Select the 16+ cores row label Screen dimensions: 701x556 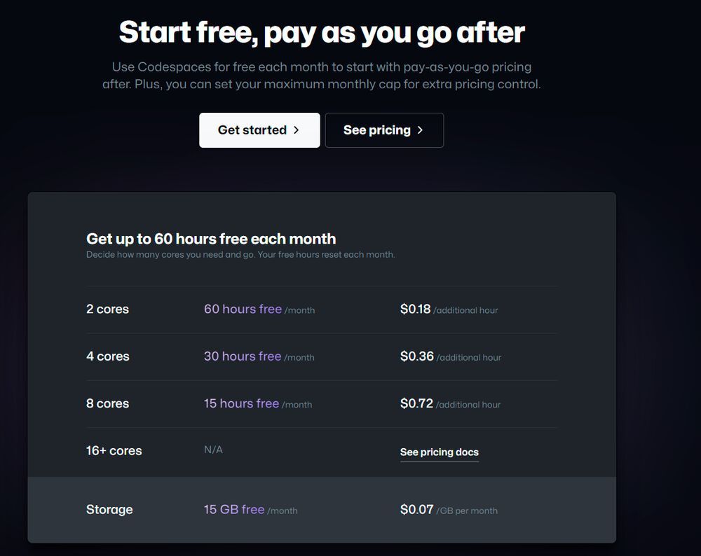[114, 451]
